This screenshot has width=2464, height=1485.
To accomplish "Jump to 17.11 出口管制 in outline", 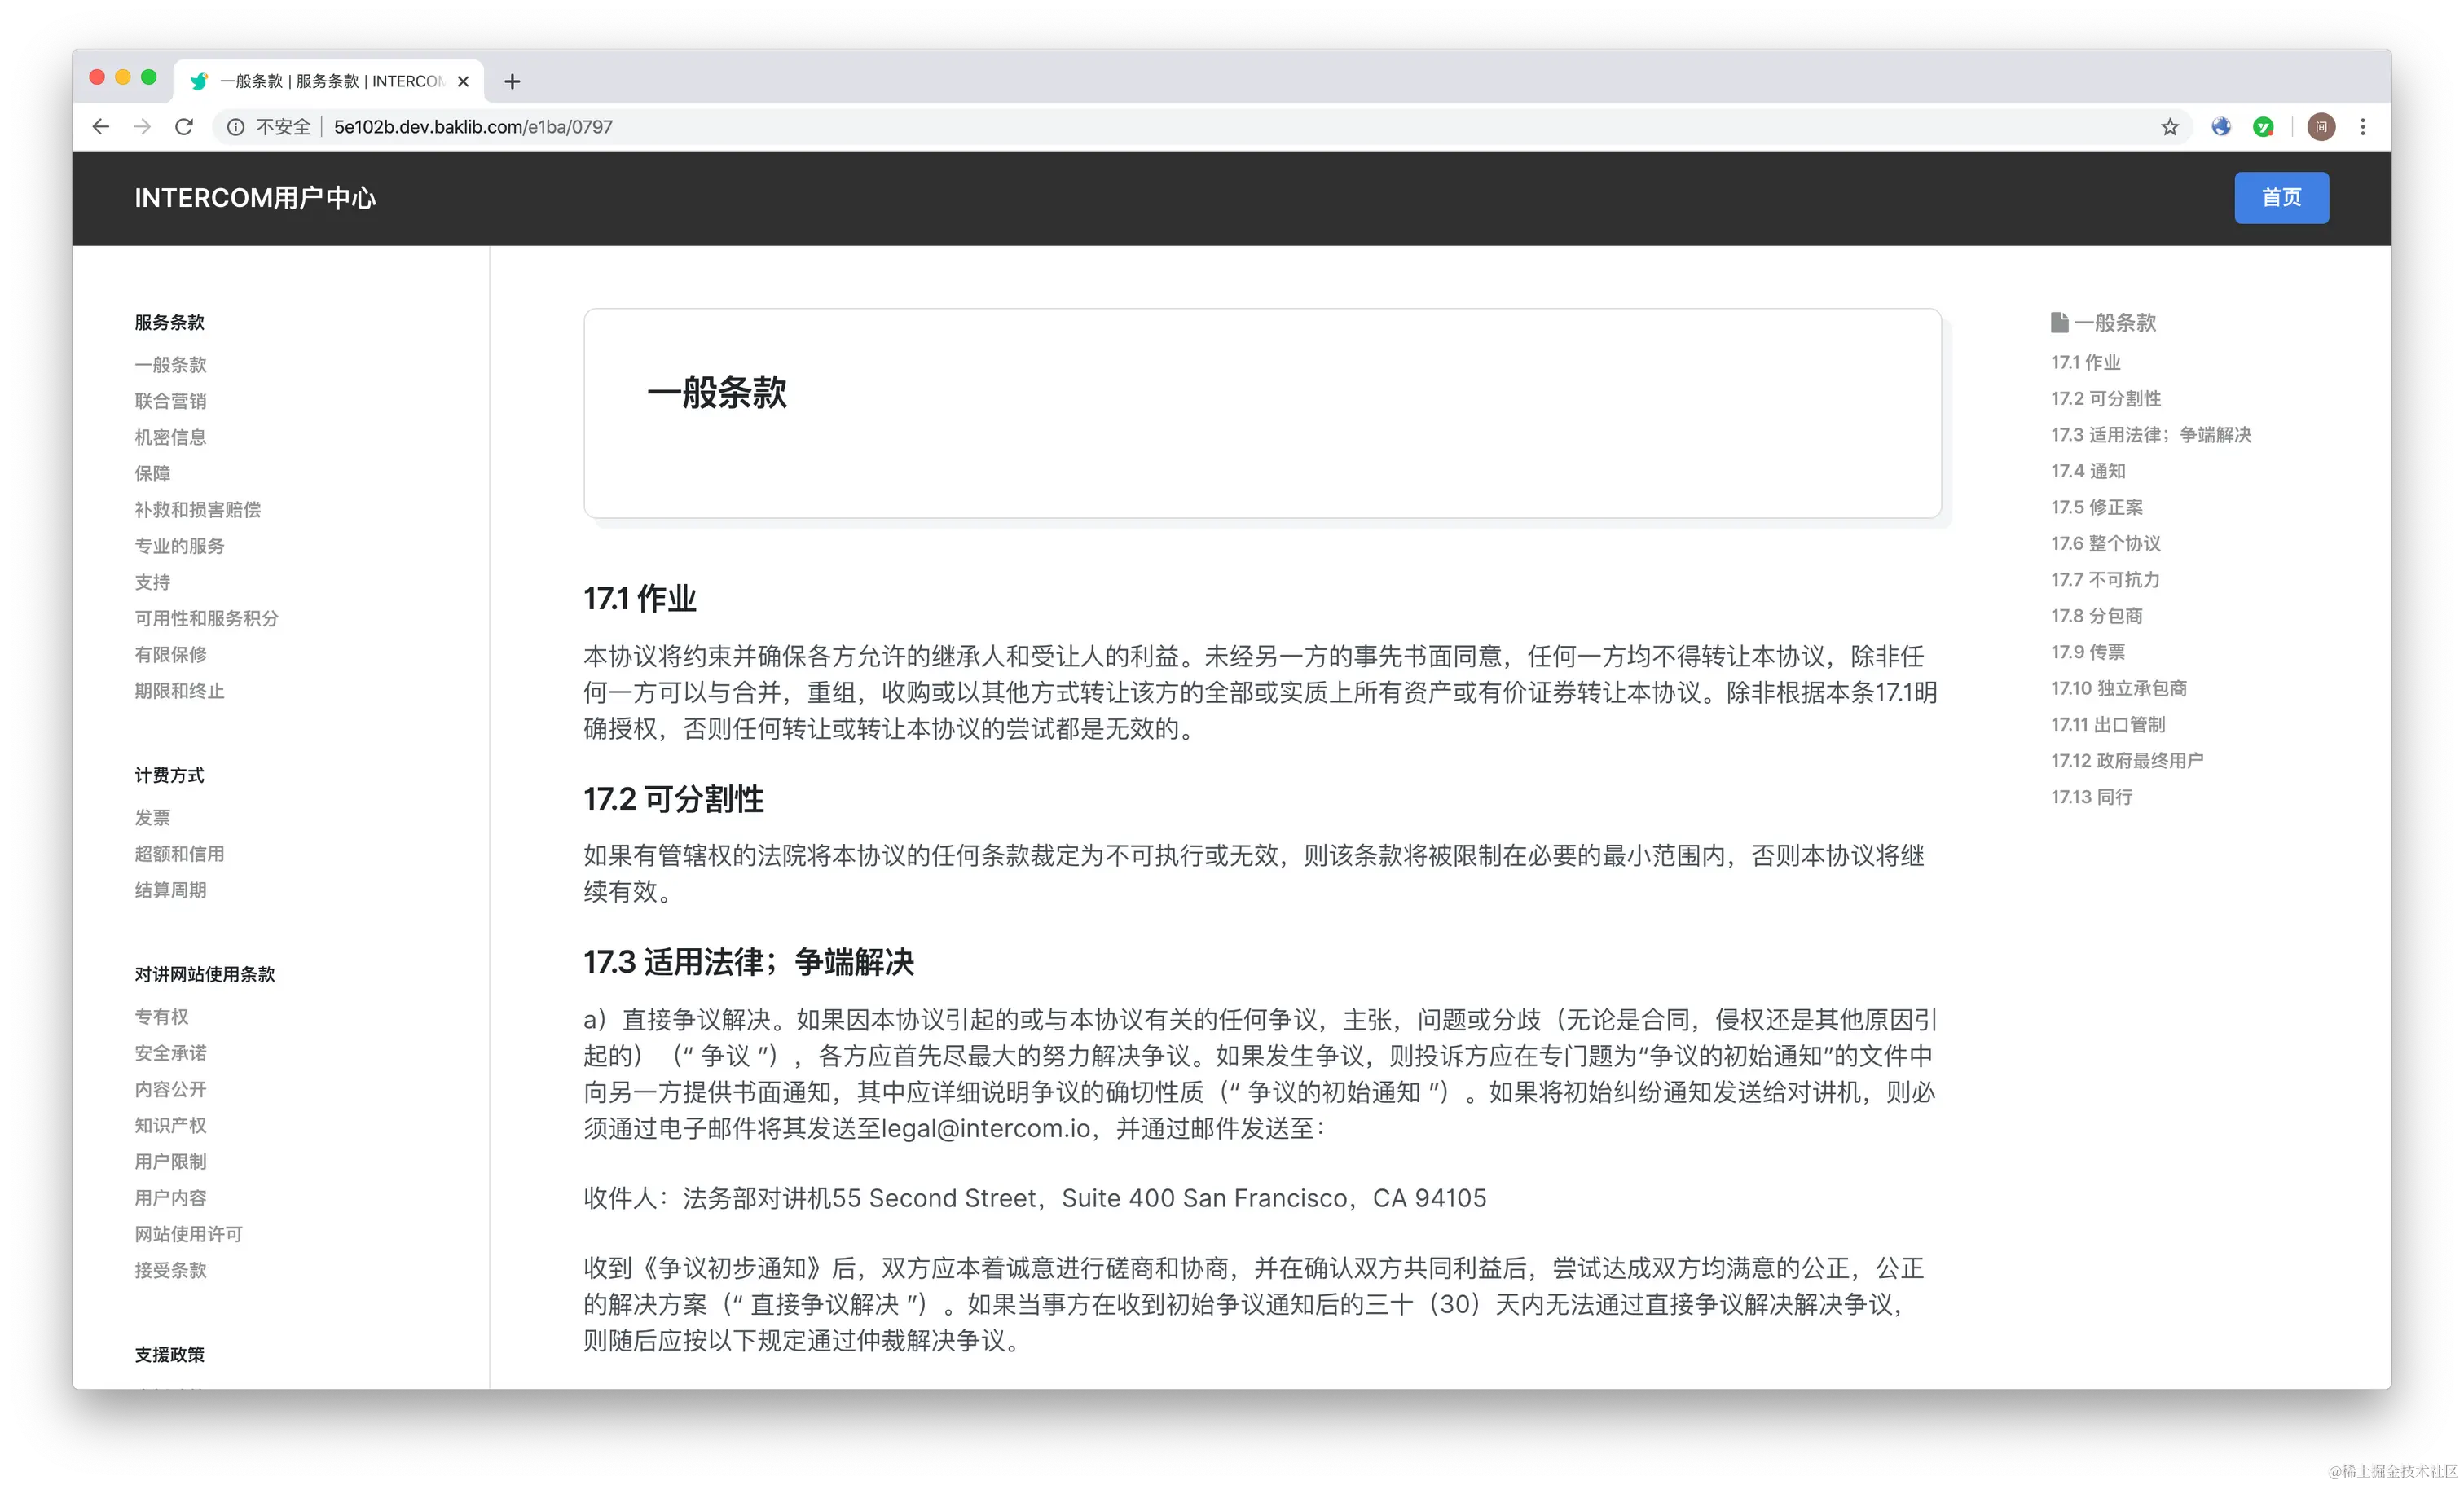I will (x=2108, y=725).
